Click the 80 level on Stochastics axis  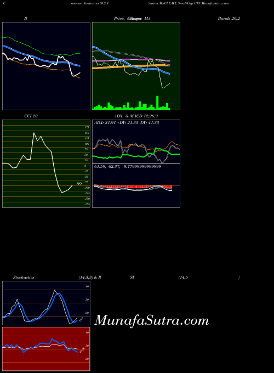tap(87, 287)
